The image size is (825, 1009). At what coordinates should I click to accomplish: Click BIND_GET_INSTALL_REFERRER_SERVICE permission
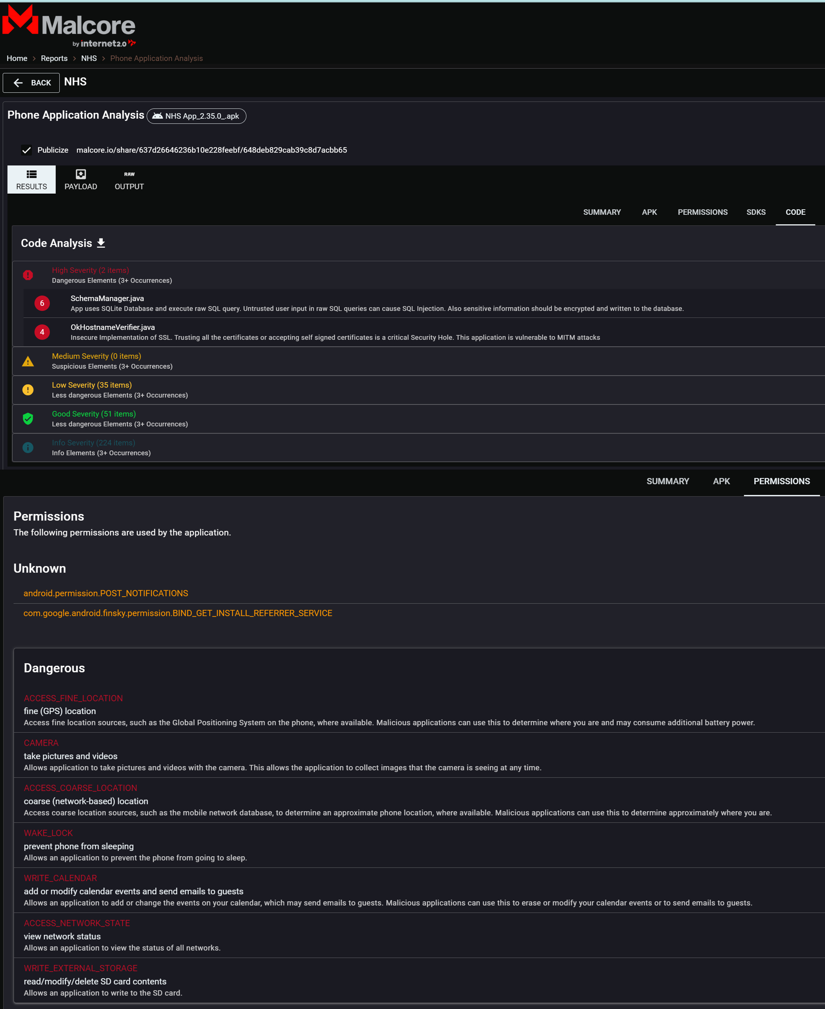point(178,613)
